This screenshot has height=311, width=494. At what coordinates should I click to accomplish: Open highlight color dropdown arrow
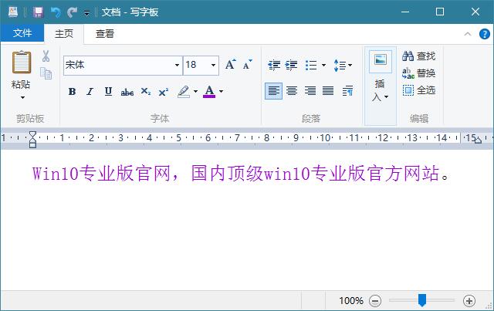tap(195, 91)
